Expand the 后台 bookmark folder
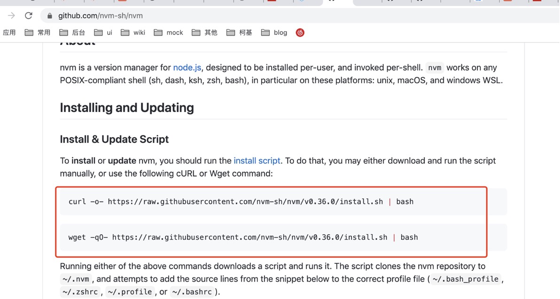560x299 pixels. pos(72,32)
